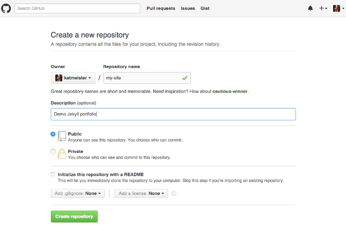Open the Add a license dropdown
This screenshot has width=346, height=229.
point(141,193)
